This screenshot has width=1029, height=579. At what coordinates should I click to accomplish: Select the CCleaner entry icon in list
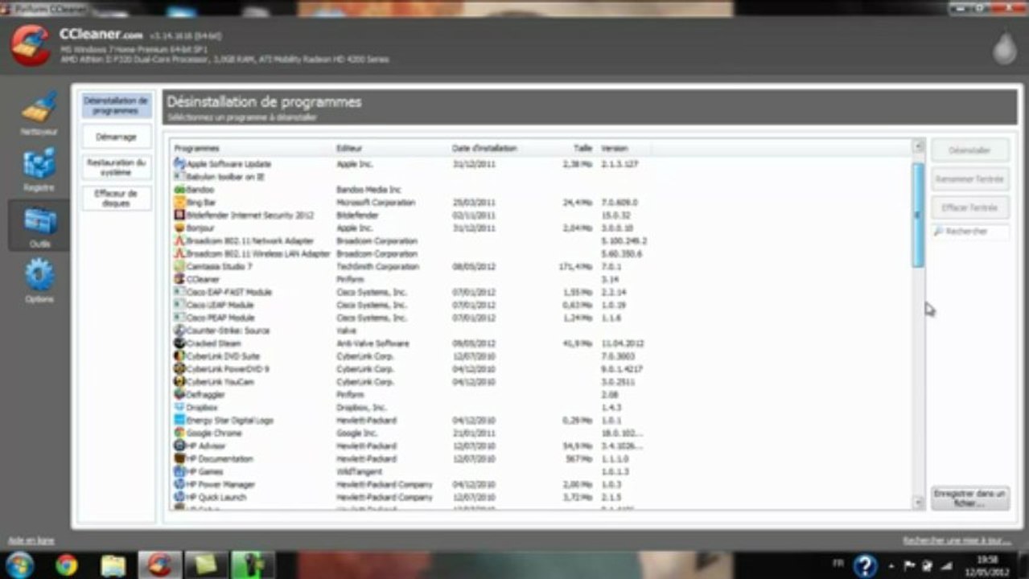179,279
